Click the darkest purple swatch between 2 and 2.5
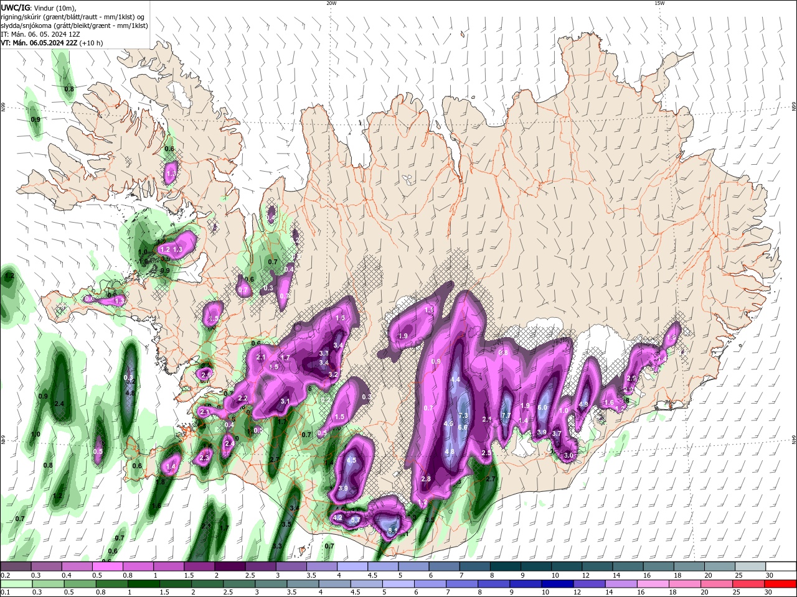This screenshot has height=597, width=797. tap(230, 567)
